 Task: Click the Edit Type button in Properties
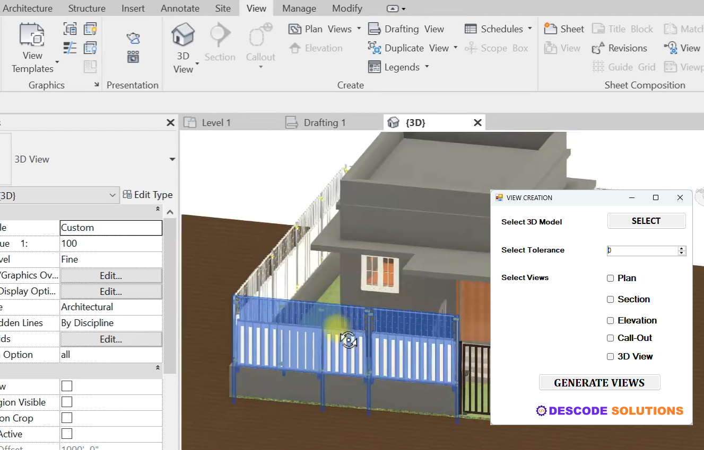click(x=148, y=194)
